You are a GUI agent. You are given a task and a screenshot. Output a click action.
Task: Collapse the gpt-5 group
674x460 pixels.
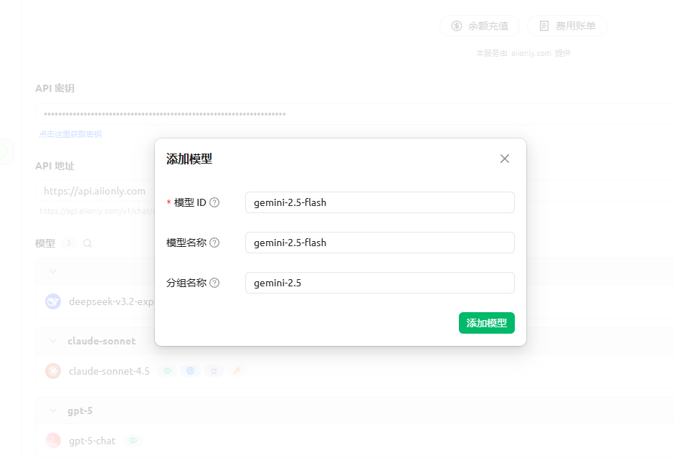pos(53,410)
